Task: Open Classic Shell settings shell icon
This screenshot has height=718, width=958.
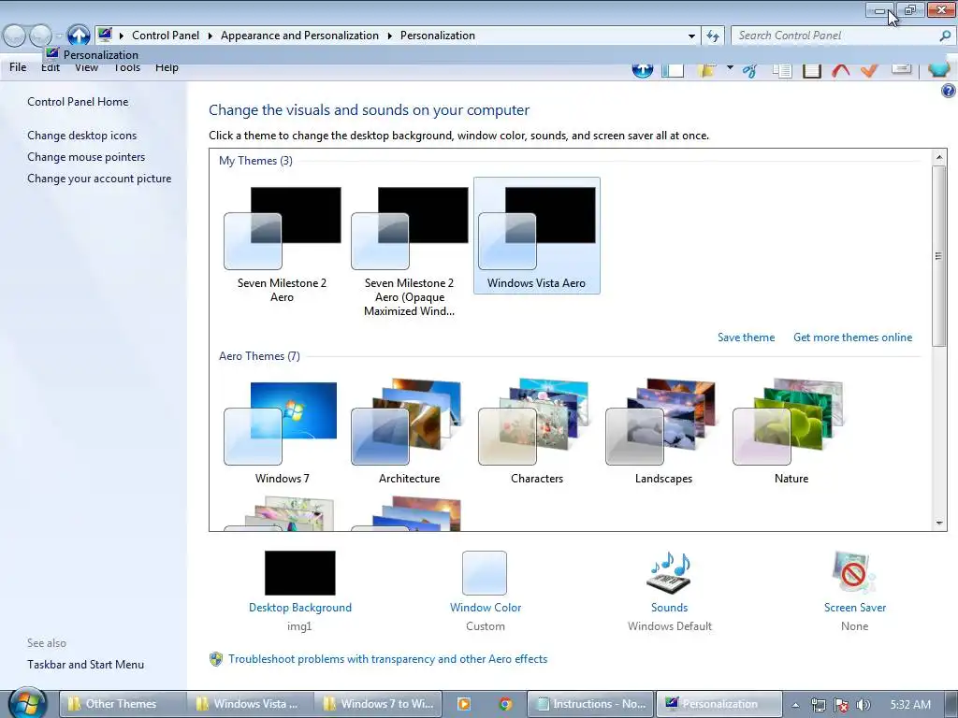Action: pyautogui.click(x=939, y=69)
